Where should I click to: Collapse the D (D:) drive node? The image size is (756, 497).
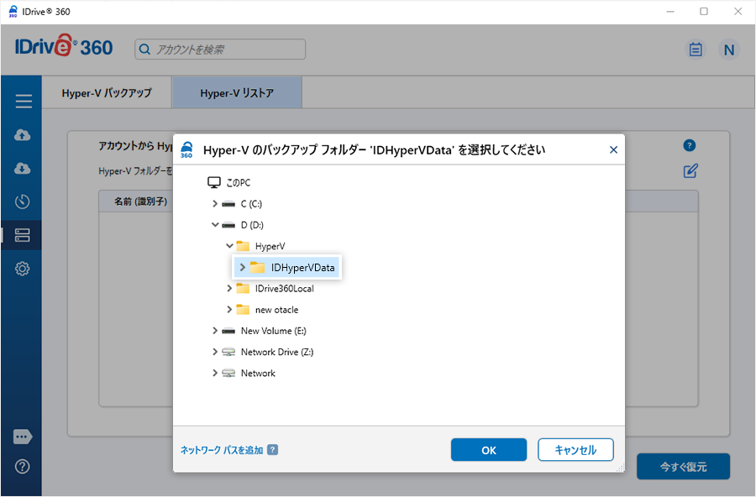point(215,225)
